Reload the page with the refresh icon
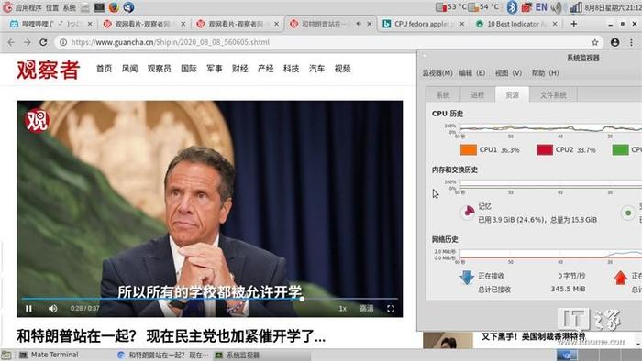This screenshot has height=361, width=642. [43, 42]
